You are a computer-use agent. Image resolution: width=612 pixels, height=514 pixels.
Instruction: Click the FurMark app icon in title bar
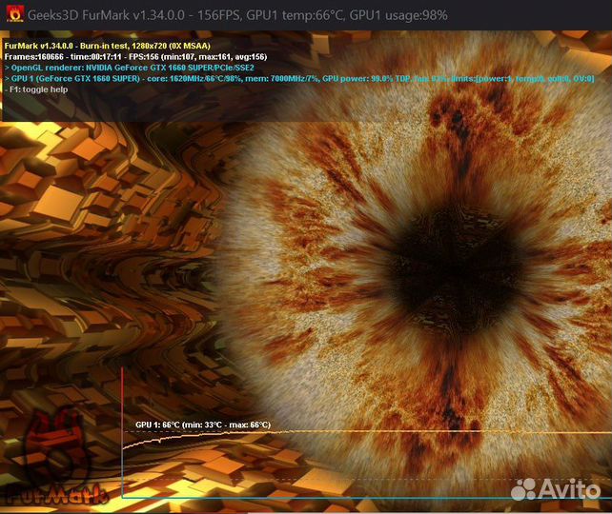pos(15,15)
